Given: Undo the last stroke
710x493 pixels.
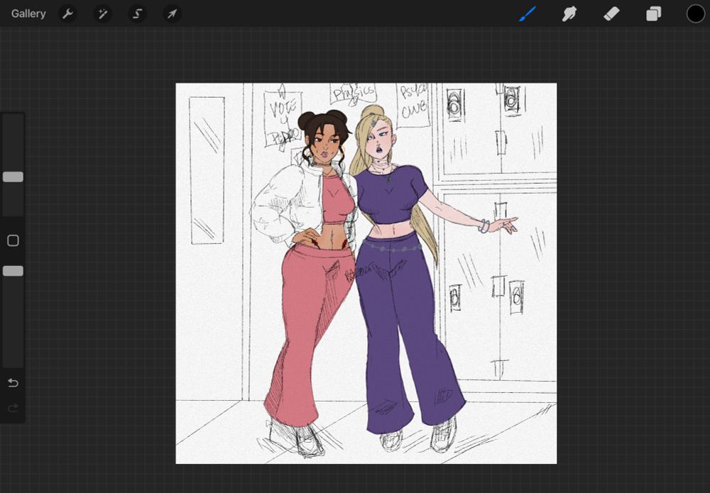Looking at the screenshot, I should click(13, 383).
